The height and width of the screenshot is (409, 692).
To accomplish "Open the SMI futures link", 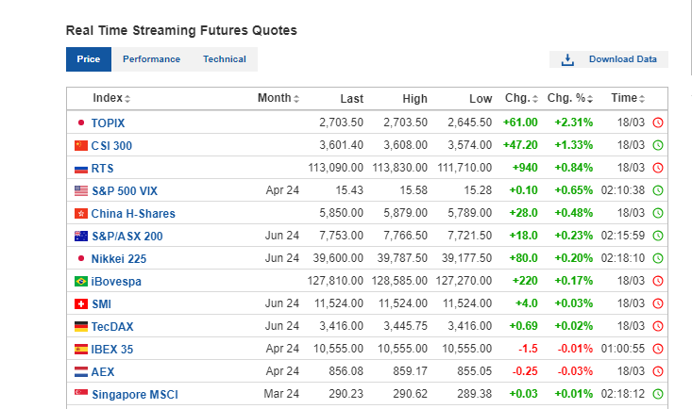I will pos(102,304).
